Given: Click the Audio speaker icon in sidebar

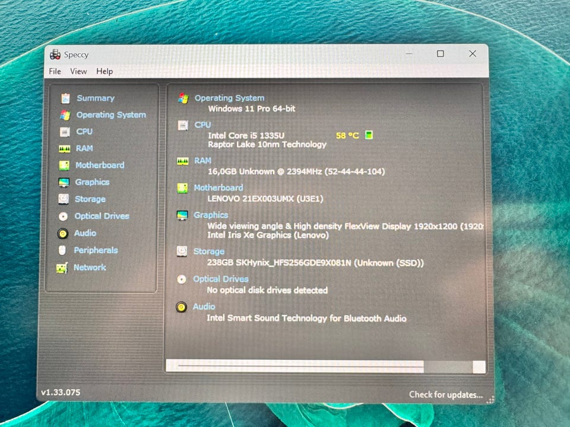Looking at the screenshot, I should [62, 233].
